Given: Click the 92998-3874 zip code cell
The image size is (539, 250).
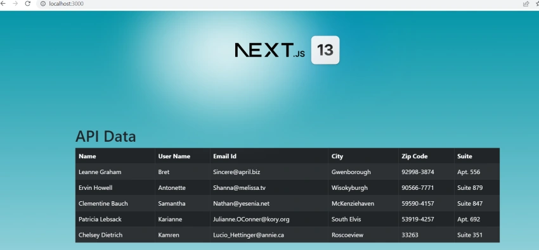Looking at the screenshot, I should [x=426, y=172].
